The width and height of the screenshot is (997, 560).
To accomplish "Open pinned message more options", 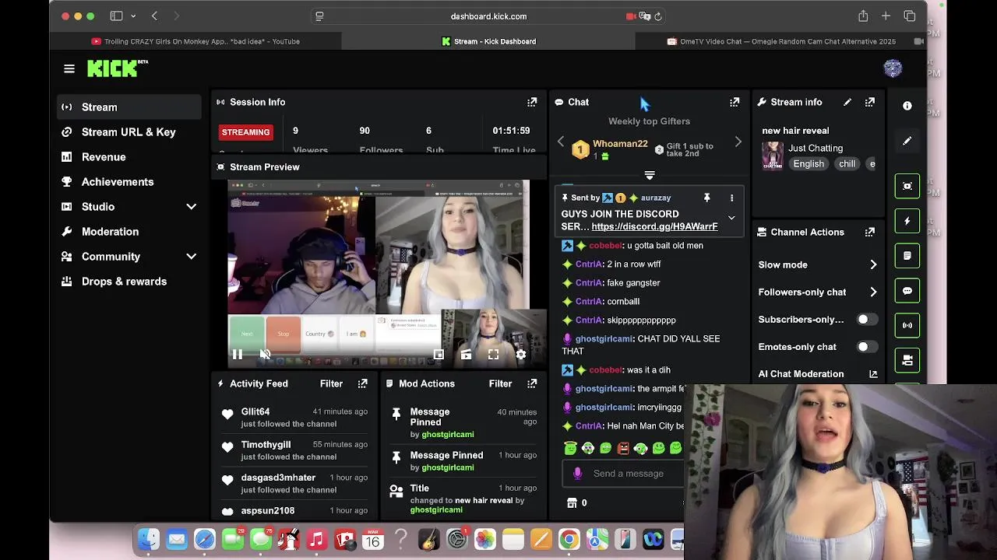I will click(731, 198).
